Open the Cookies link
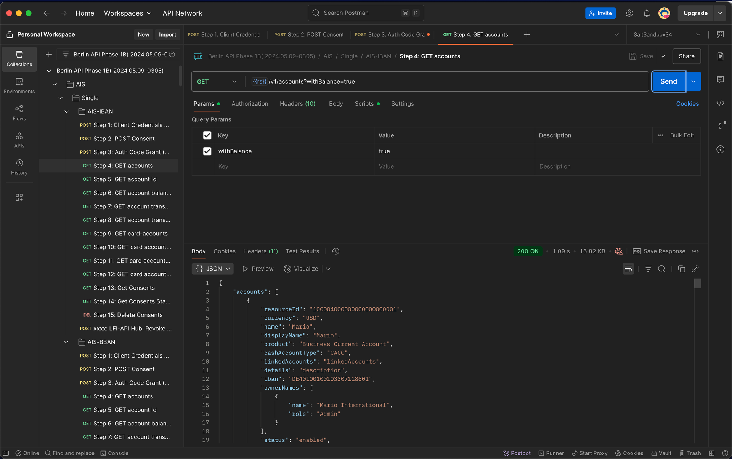 pos(687,103)
